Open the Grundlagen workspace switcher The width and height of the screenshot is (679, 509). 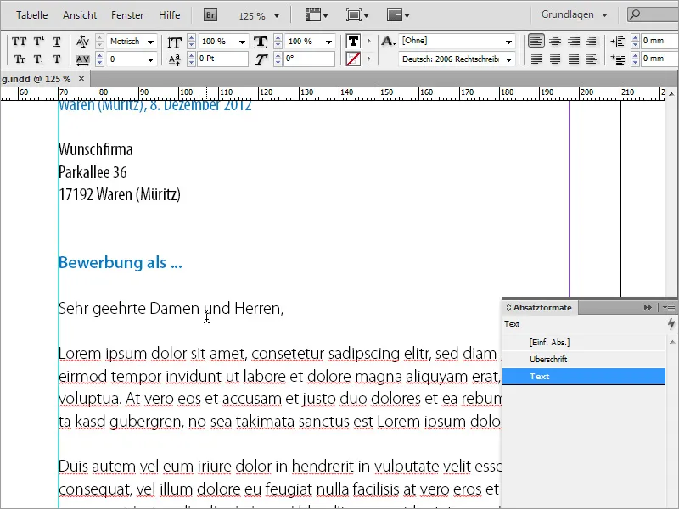[574, 14]
